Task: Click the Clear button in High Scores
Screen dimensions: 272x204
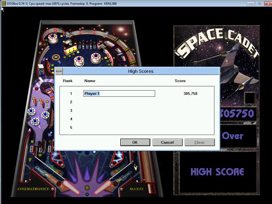Action: (200, 142)
